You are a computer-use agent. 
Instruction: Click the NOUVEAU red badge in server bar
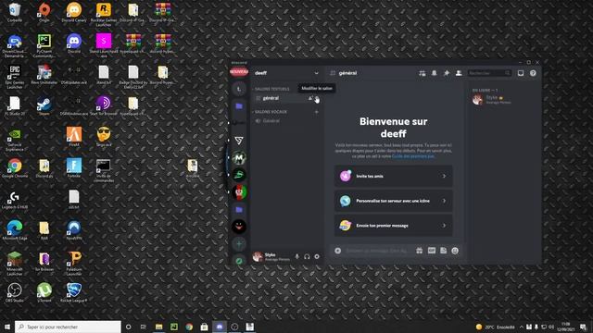239,72
